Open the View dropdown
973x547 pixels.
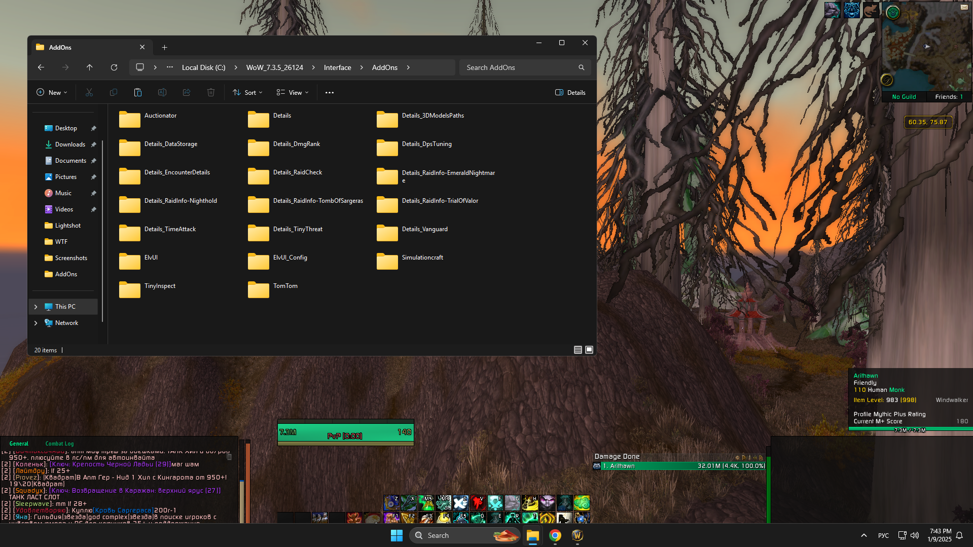(293, 92)
